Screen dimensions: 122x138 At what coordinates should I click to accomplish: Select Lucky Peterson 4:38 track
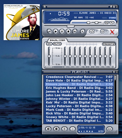pyautogui.click(x=79, y=106)
